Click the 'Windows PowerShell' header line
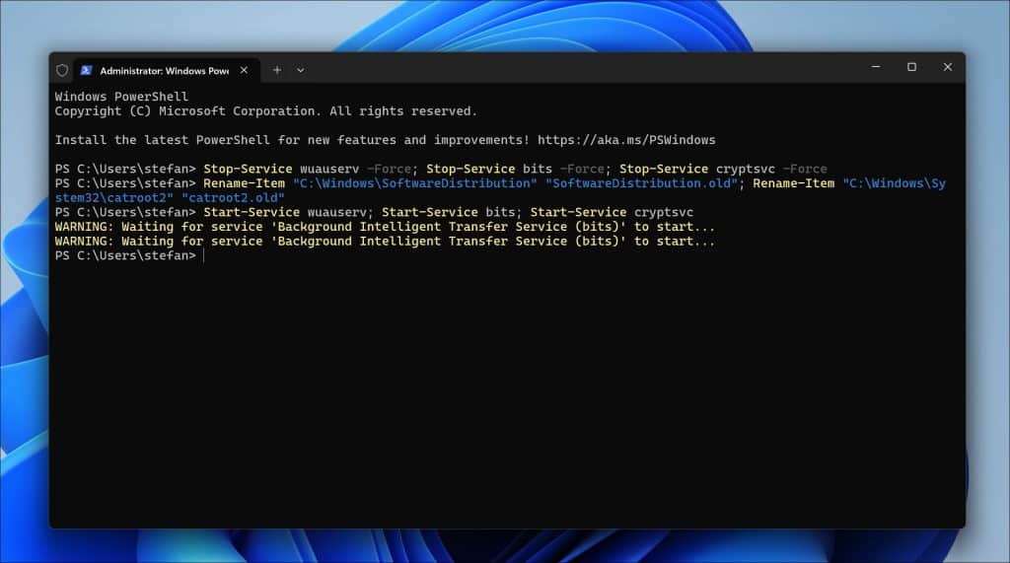 [x=121, y=97]
